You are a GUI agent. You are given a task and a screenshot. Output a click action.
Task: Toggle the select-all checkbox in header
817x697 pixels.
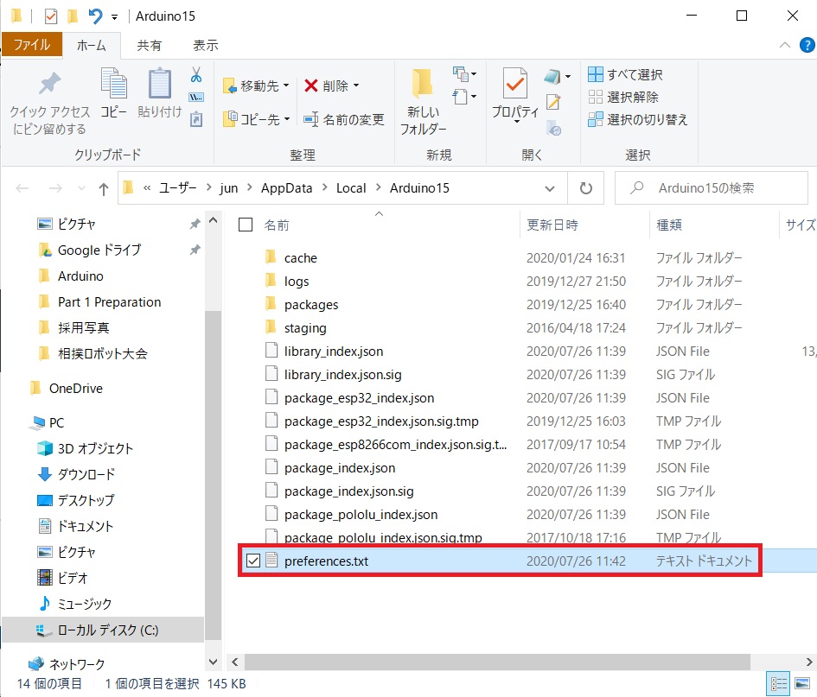click(246, 225)
